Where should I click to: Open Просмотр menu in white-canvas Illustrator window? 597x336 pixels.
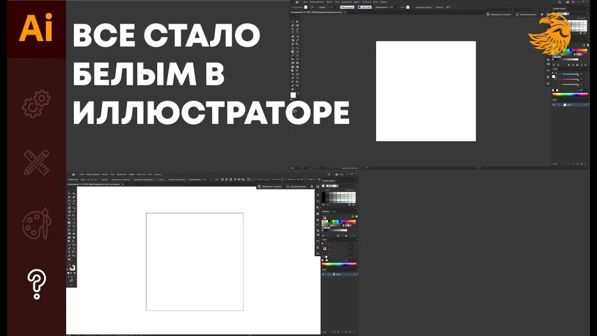pyautogui.click(x=141, y=174)
